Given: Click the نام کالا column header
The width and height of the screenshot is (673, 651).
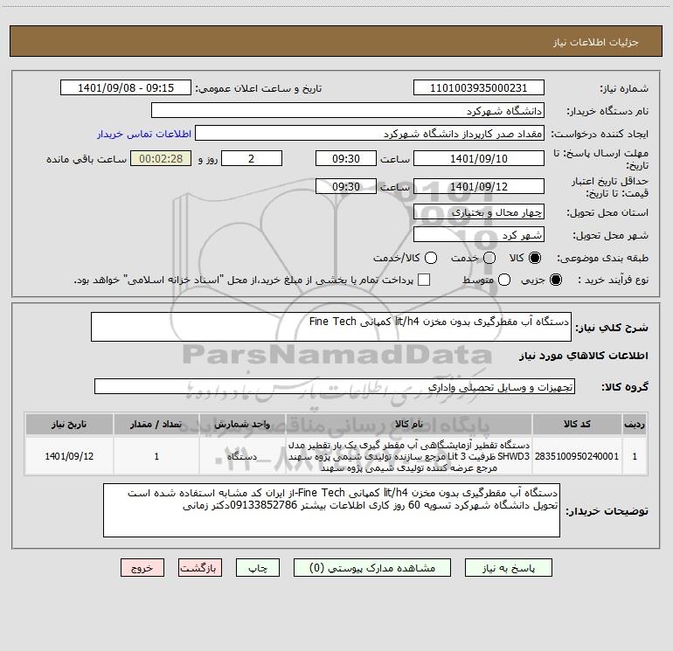Looking at the screenshot, I should pyautogui.click(x=409, y=424).
